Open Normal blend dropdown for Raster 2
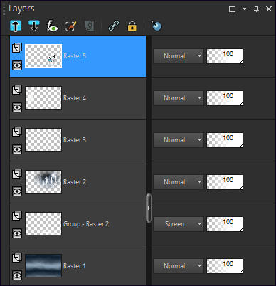This screenshot has height=286, width=276. coord(179,182)
